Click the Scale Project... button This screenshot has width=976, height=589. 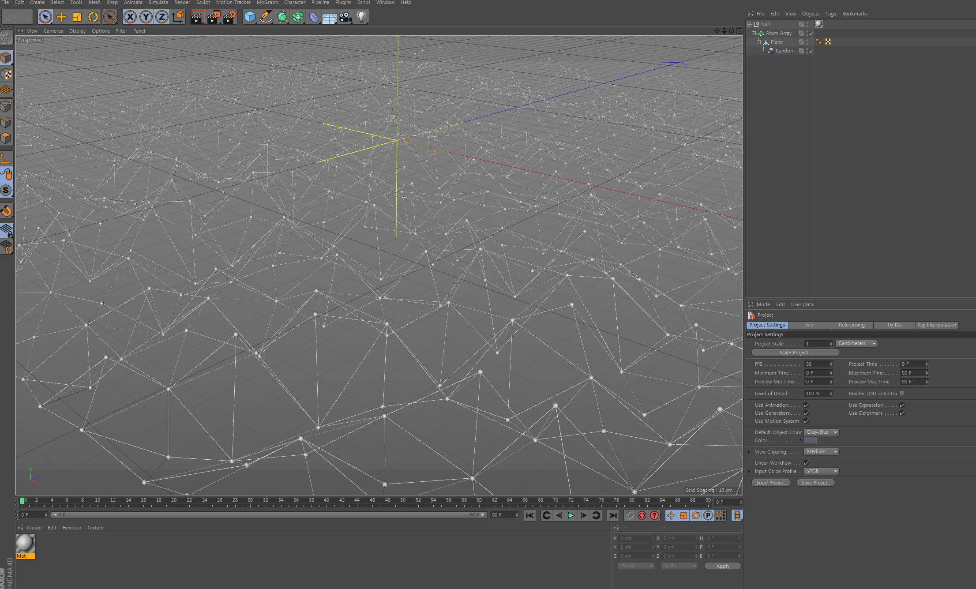(x=795, y=353)
